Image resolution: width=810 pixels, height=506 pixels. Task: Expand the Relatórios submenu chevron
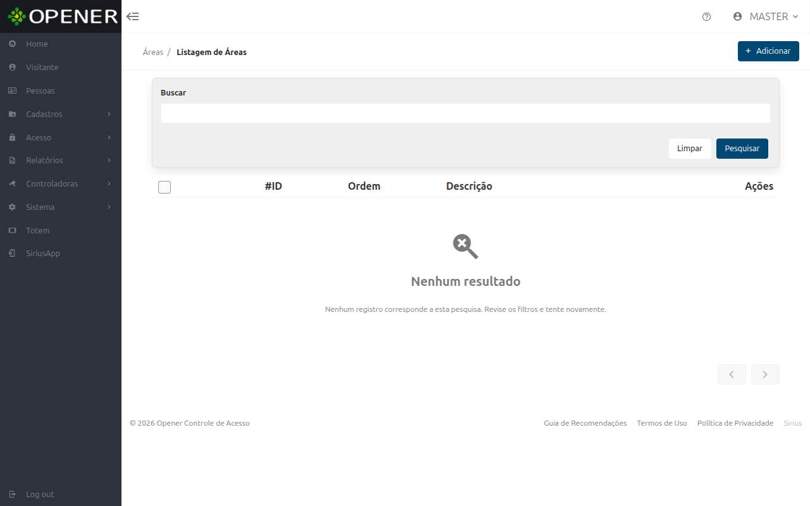coord(109,161)
